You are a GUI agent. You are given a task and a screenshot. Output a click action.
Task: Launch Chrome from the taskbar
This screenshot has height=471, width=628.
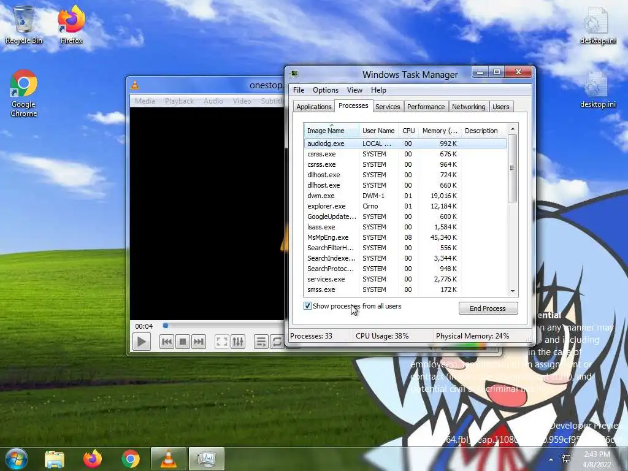coord(131,459)
